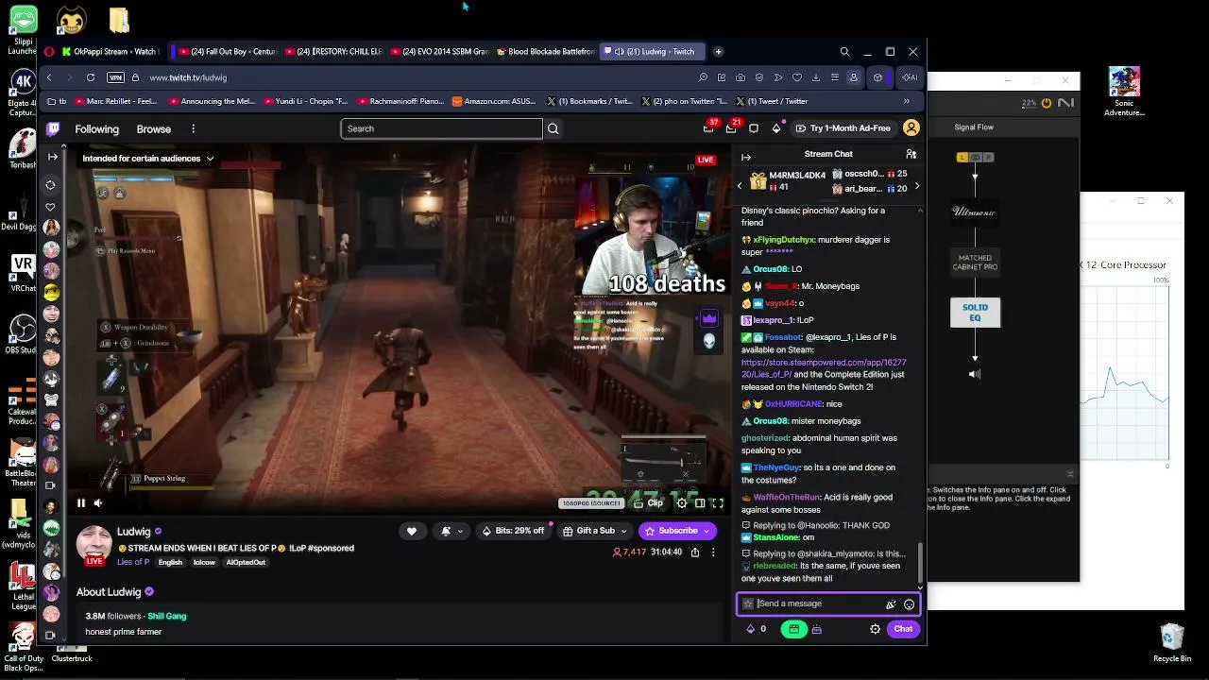
Task: Open Twitch Prime loot crown icon with 37 badge
Action: tap(709, 128)
